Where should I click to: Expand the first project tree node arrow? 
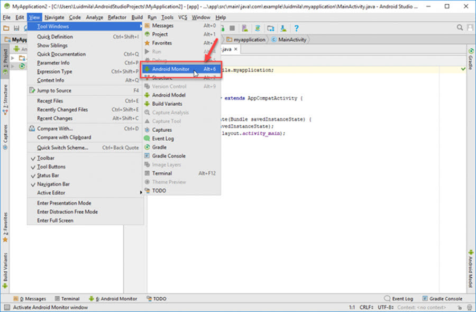point(13,58)
